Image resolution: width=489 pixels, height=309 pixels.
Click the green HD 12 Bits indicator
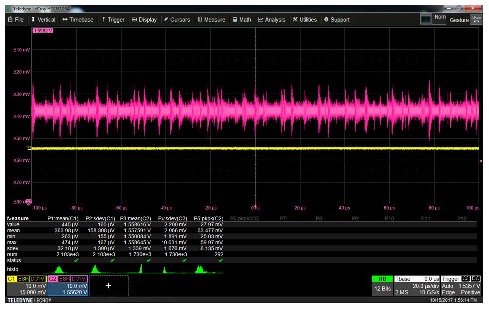point(382,285)
